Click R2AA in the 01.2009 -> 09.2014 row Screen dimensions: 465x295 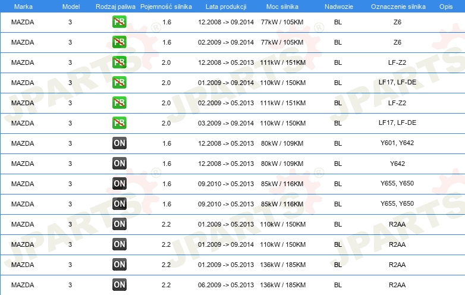click(397, 244)
